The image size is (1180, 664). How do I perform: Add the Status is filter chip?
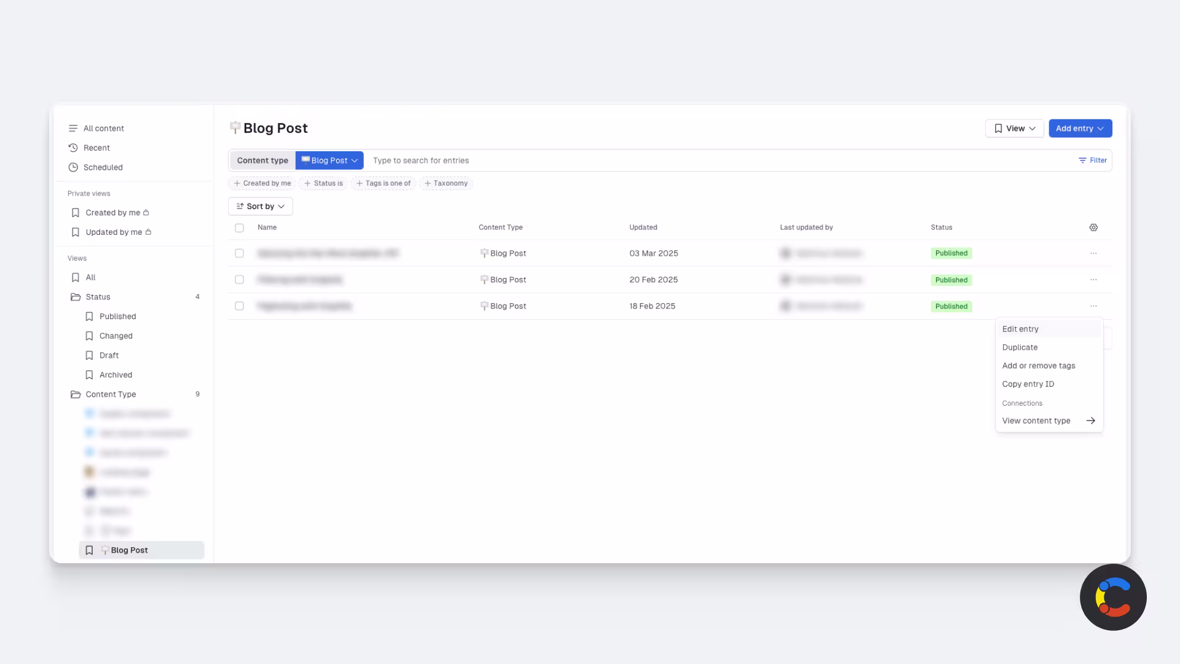coord(323,183)
